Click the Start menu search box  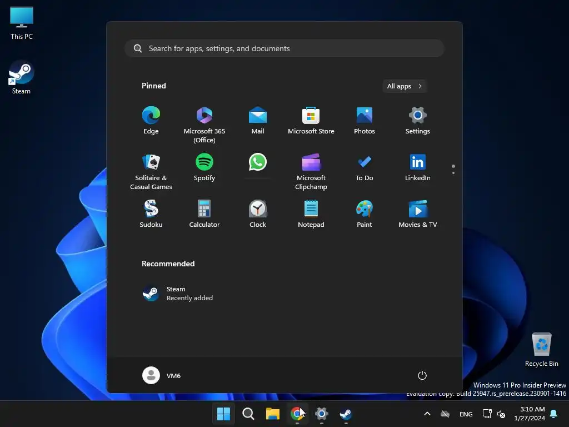click(x=284, y=48)
